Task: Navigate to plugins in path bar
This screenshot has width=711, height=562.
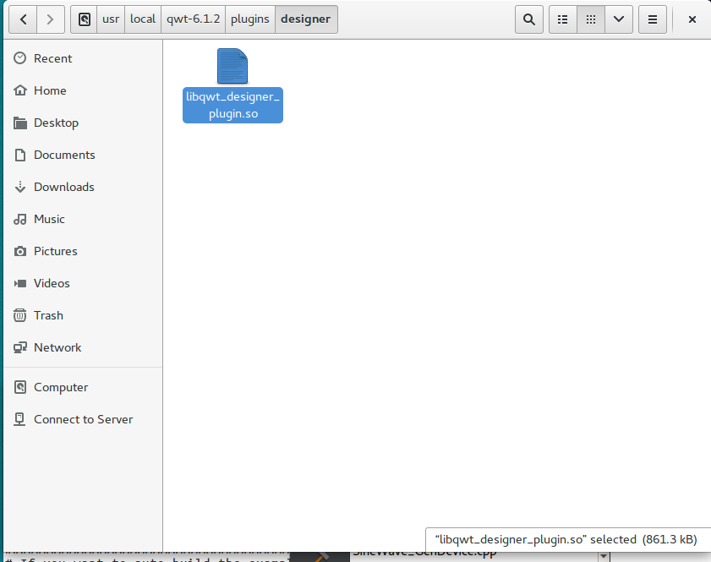Action: 250,19
